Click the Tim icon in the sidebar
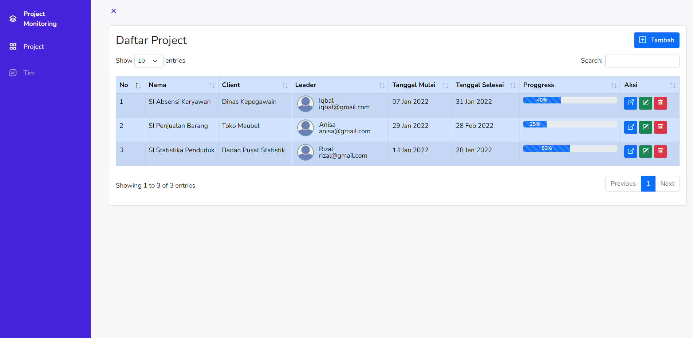 (x=13, y=72)
